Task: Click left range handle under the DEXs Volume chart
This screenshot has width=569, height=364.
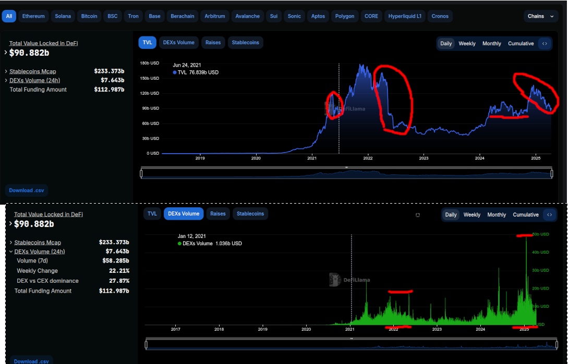Action: (x=146, y=345)
